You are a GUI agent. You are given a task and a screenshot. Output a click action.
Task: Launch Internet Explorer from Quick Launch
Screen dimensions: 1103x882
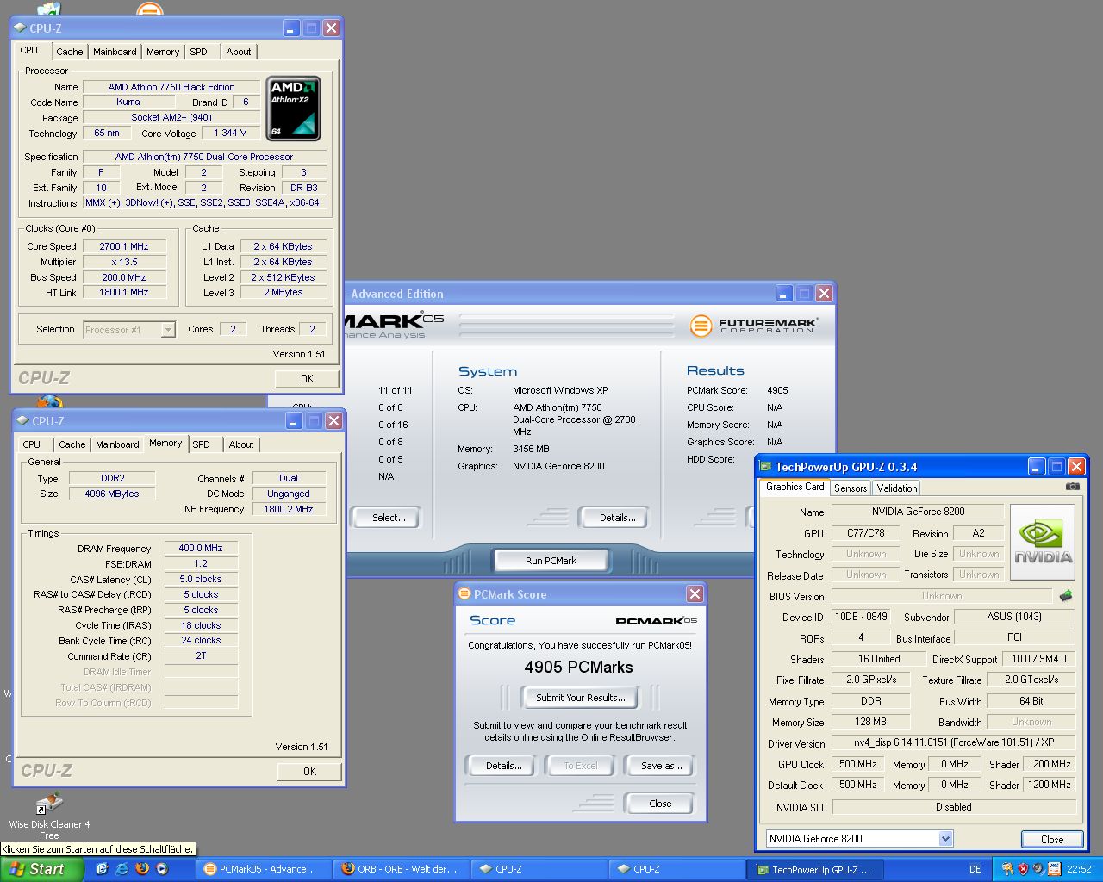tap(122, 869)
